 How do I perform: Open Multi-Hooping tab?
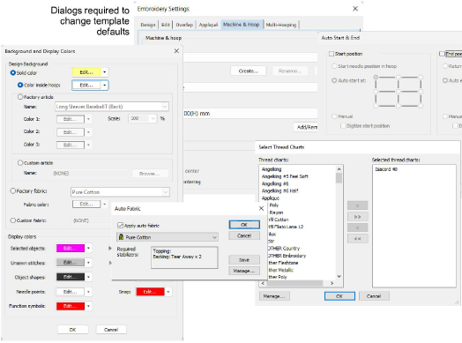[281, 25]
